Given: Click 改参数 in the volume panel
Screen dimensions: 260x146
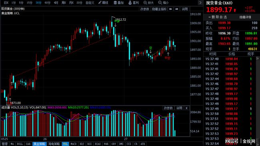Looking at the screenshot, I should [168, 108].
